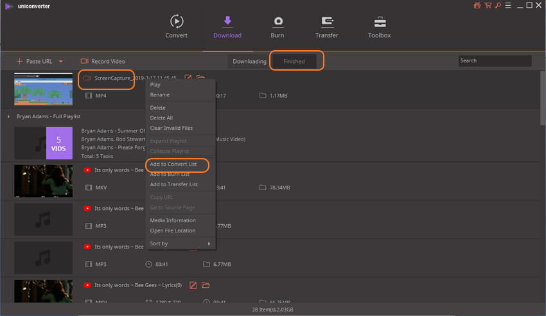Open the Convert section
This screenshot has height=316, width=546.
click(177, 26)
